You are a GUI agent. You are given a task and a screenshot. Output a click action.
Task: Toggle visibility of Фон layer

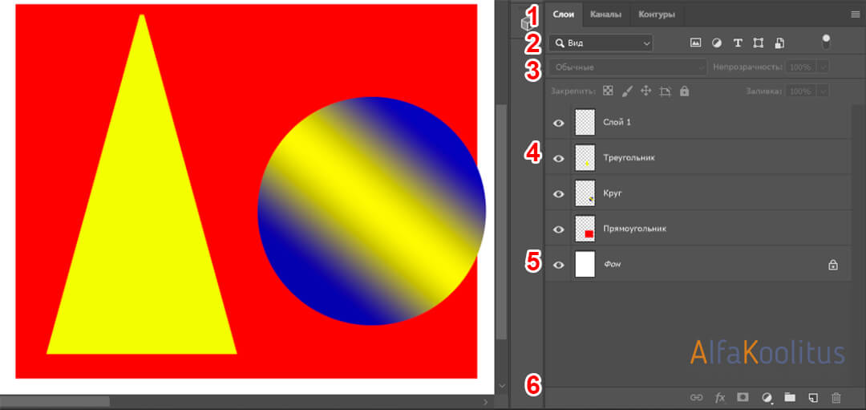click(x=559, y=265)
